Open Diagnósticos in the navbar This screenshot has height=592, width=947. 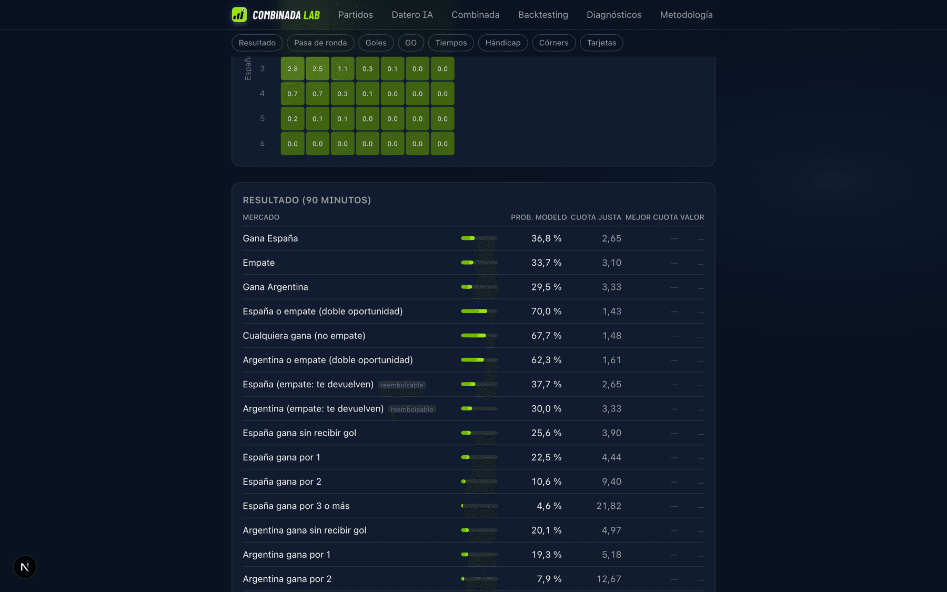[x=614, y=15]
